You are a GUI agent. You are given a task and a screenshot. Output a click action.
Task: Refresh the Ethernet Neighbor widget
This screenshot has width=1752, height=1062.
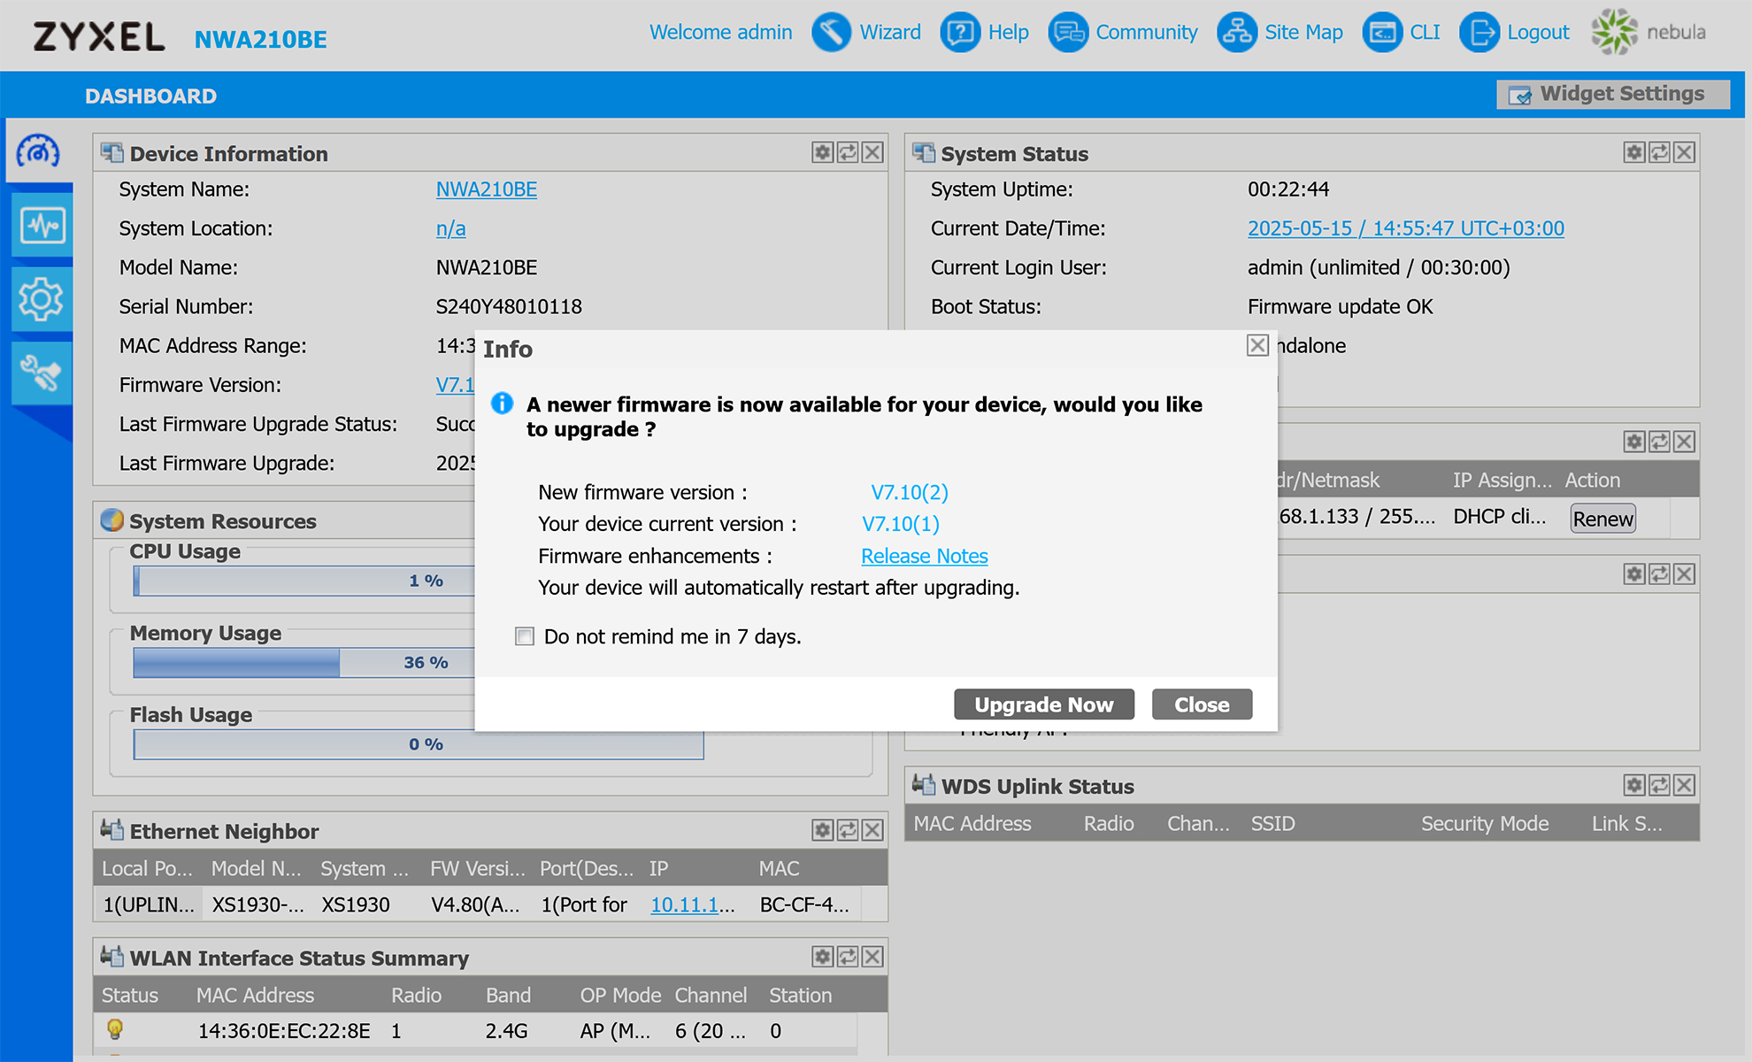(x=848, y=829)
